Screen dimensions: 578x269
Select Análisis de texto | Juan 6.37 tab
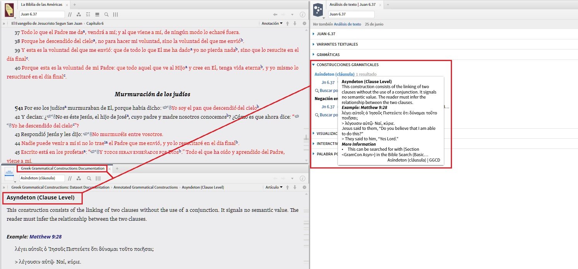tap(352, 4)
